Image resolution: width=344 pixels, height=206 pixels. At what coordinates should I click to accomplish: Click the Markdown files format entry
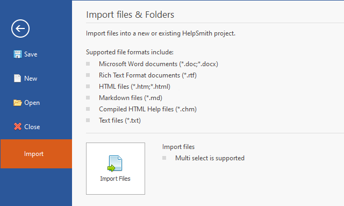(131, 98)
